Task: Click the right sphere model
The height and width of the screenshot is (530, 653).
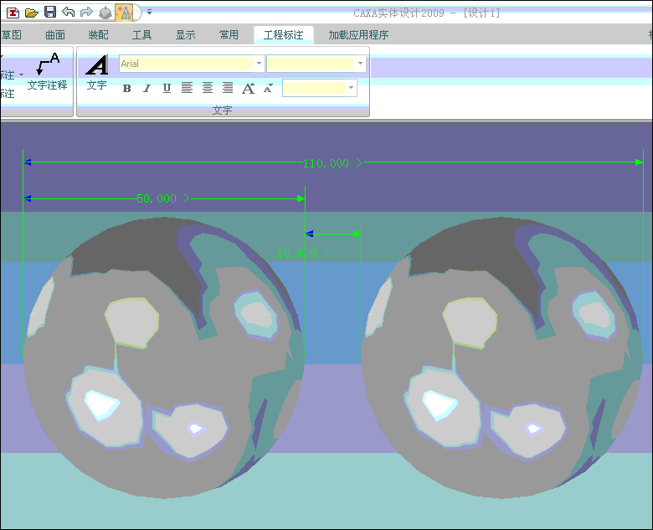Action: tap(502, 358)
